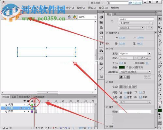Image resolution: width=163 pixels, height=130 pixels.
Task: Click the Edit Symbols icon
Action: tap(75, 17)
